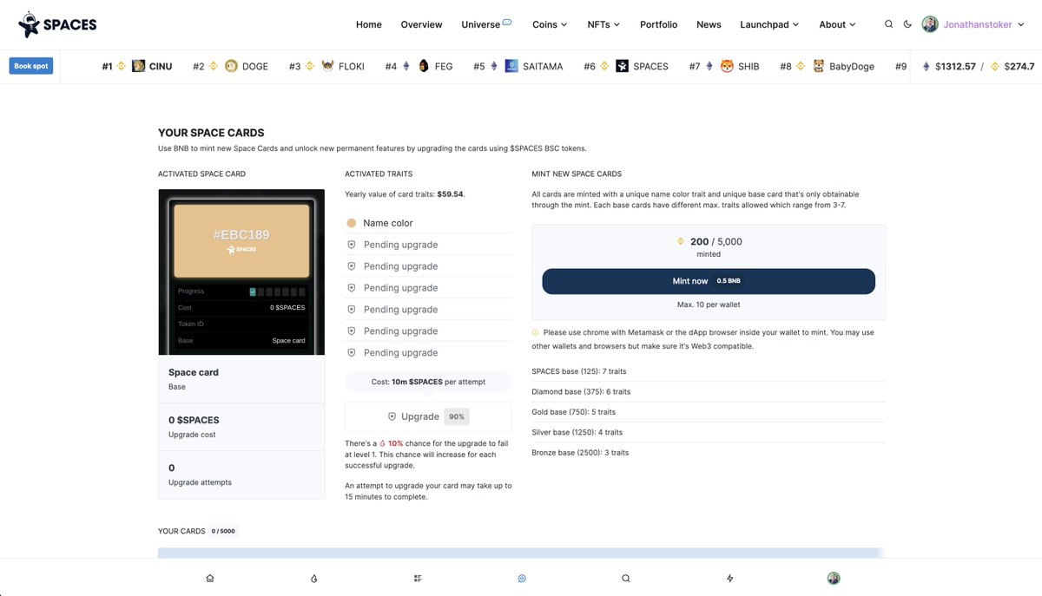Viewport: 1042px width, 596px height.
Task: Open the Jonathanstoker user dropdown
Action: click(983, 24)
